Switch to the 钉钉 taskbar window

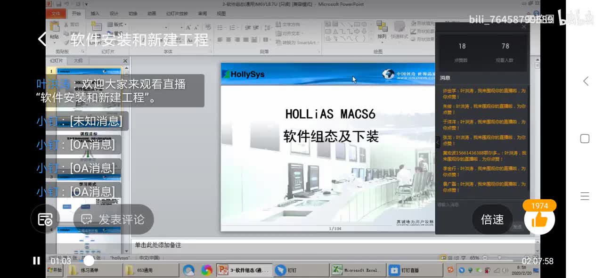click(x=301, y=270)
